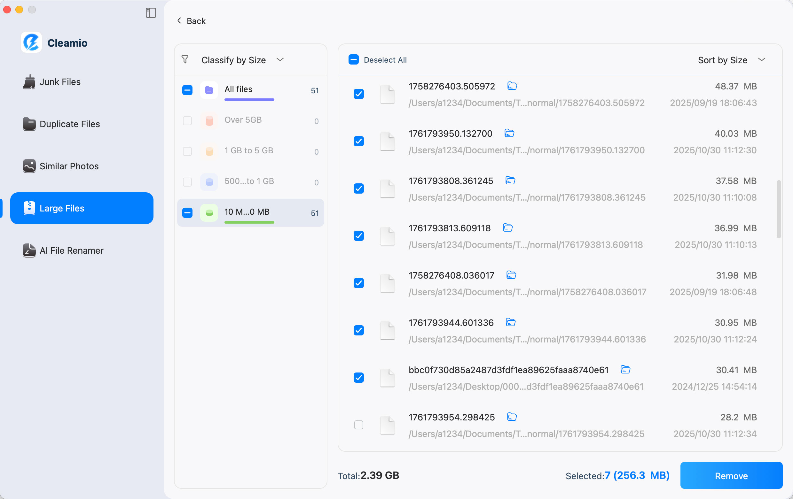Click the Deselect All checkbox
This screenshot has width=793, height=499.
click(x=353, y=59)
